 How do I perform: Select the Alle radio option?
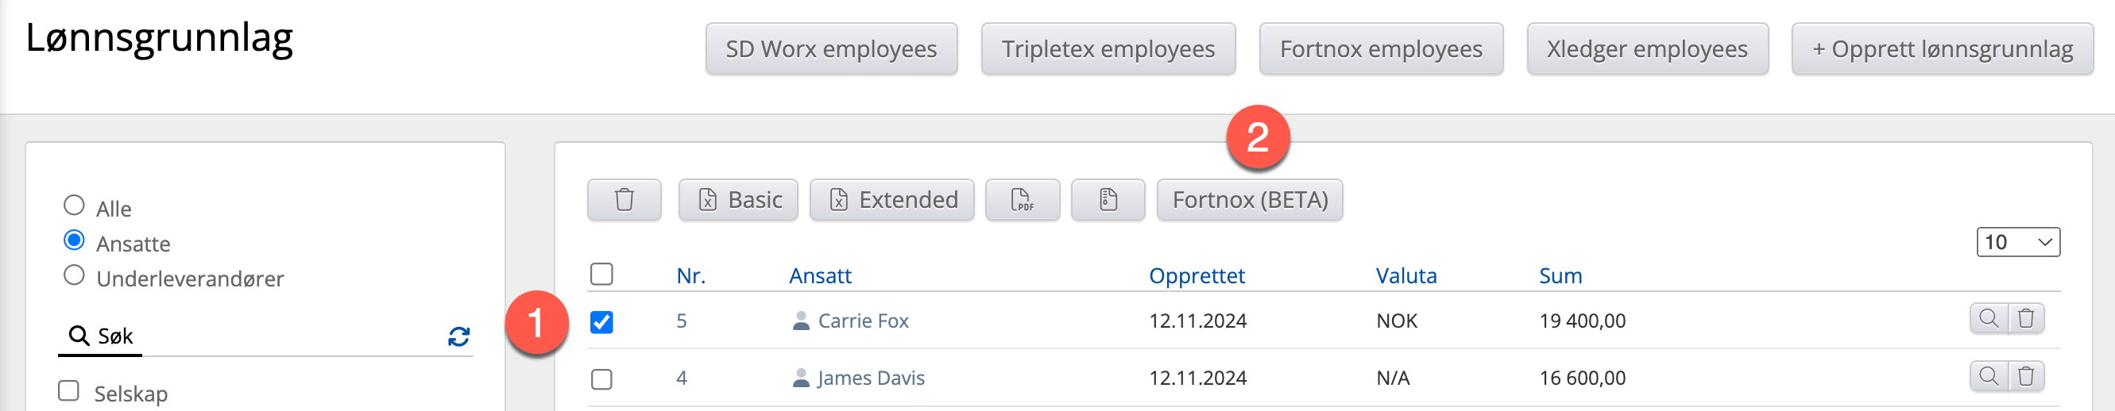[x=74, y=205]
